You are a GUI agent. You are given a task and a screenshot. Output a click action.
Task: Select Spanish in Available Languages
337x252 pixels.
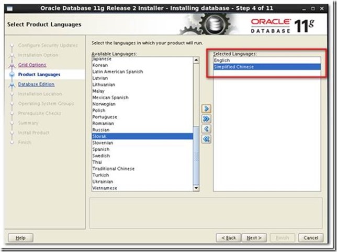click(x=142, y=149)
